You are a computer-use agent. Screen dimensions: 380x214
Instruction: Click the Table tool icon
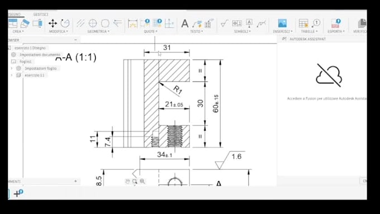click(x=303, y=23)
